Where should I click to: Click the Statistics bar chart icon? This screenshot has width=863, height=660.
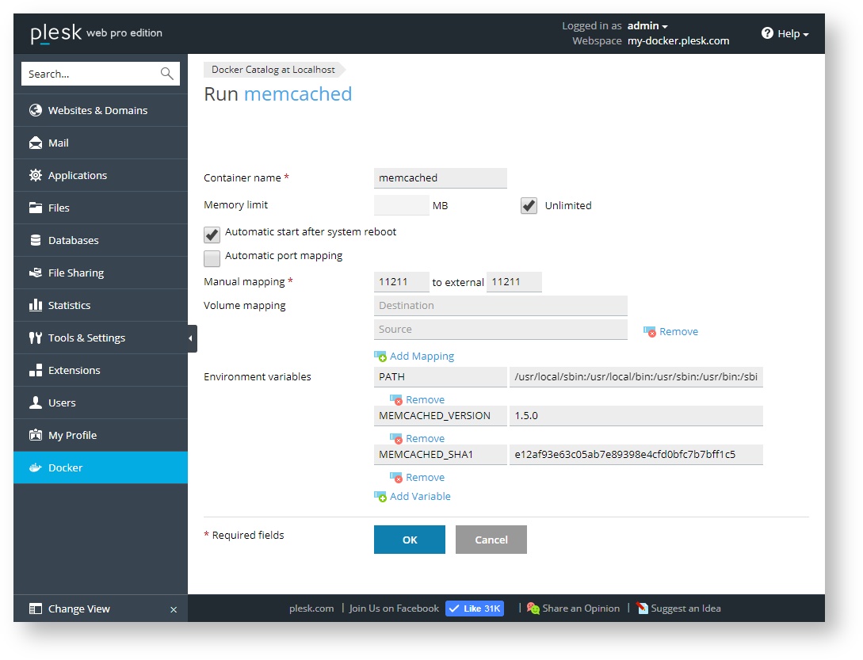click(36, 305)
